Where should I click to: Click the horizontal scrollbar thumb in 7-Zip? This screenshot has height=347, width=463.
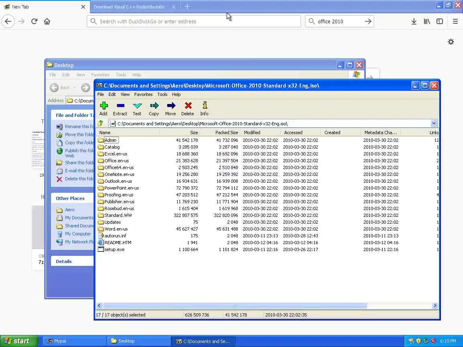click(x=235, y=305)
